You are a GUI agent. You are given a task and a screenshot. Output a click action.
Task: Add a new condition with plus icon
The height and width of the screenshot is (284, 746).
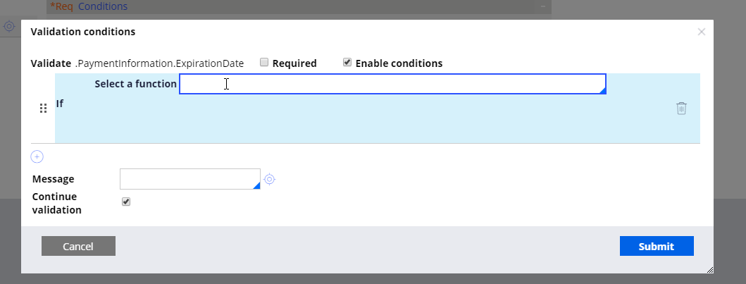tap(37, 156)
